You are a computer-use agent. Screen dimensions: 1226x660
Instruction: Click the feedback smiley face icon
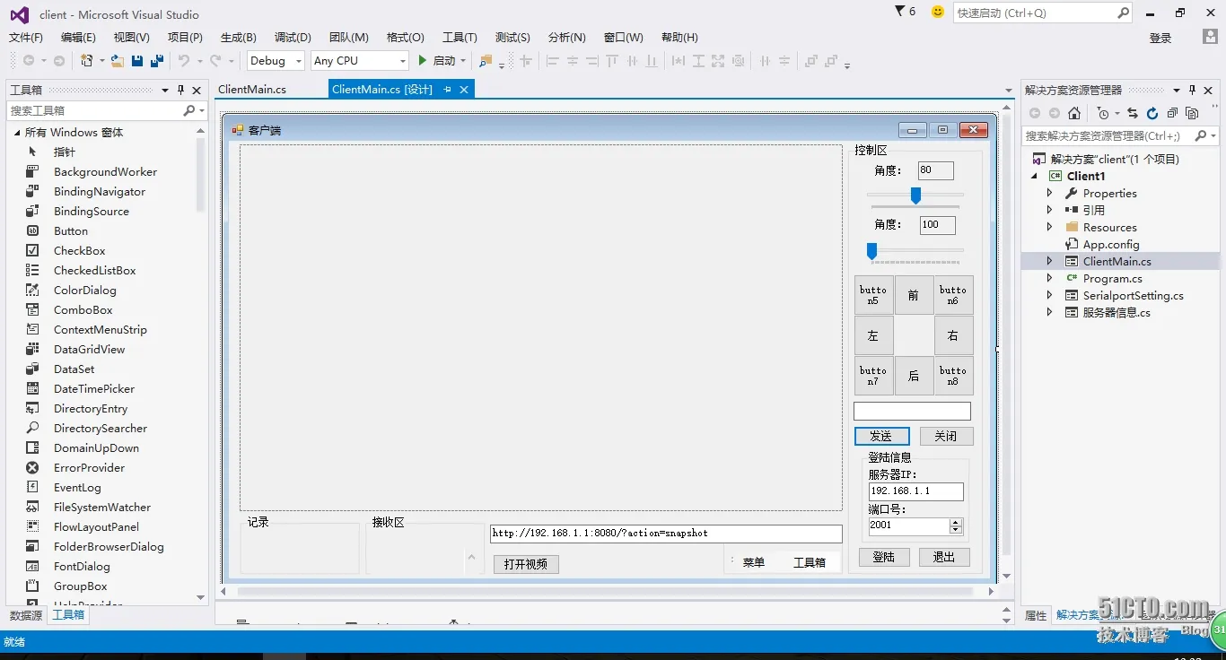click(x=938, y=12)
